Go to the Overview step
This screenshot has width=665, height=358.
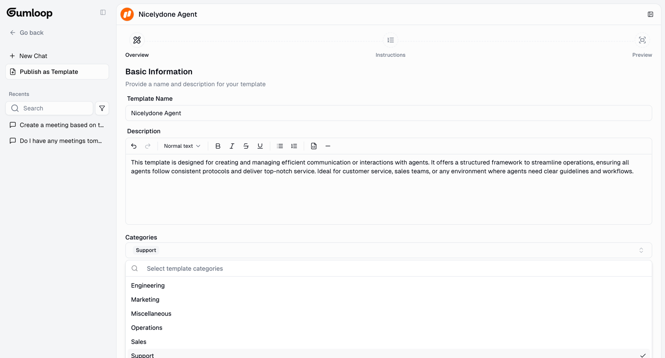coord(137,46)
